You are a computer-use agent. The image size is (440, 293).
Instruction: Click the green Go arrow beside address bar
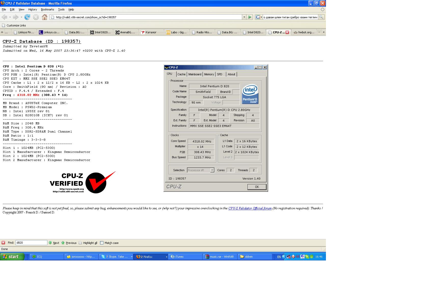(250, 17)
